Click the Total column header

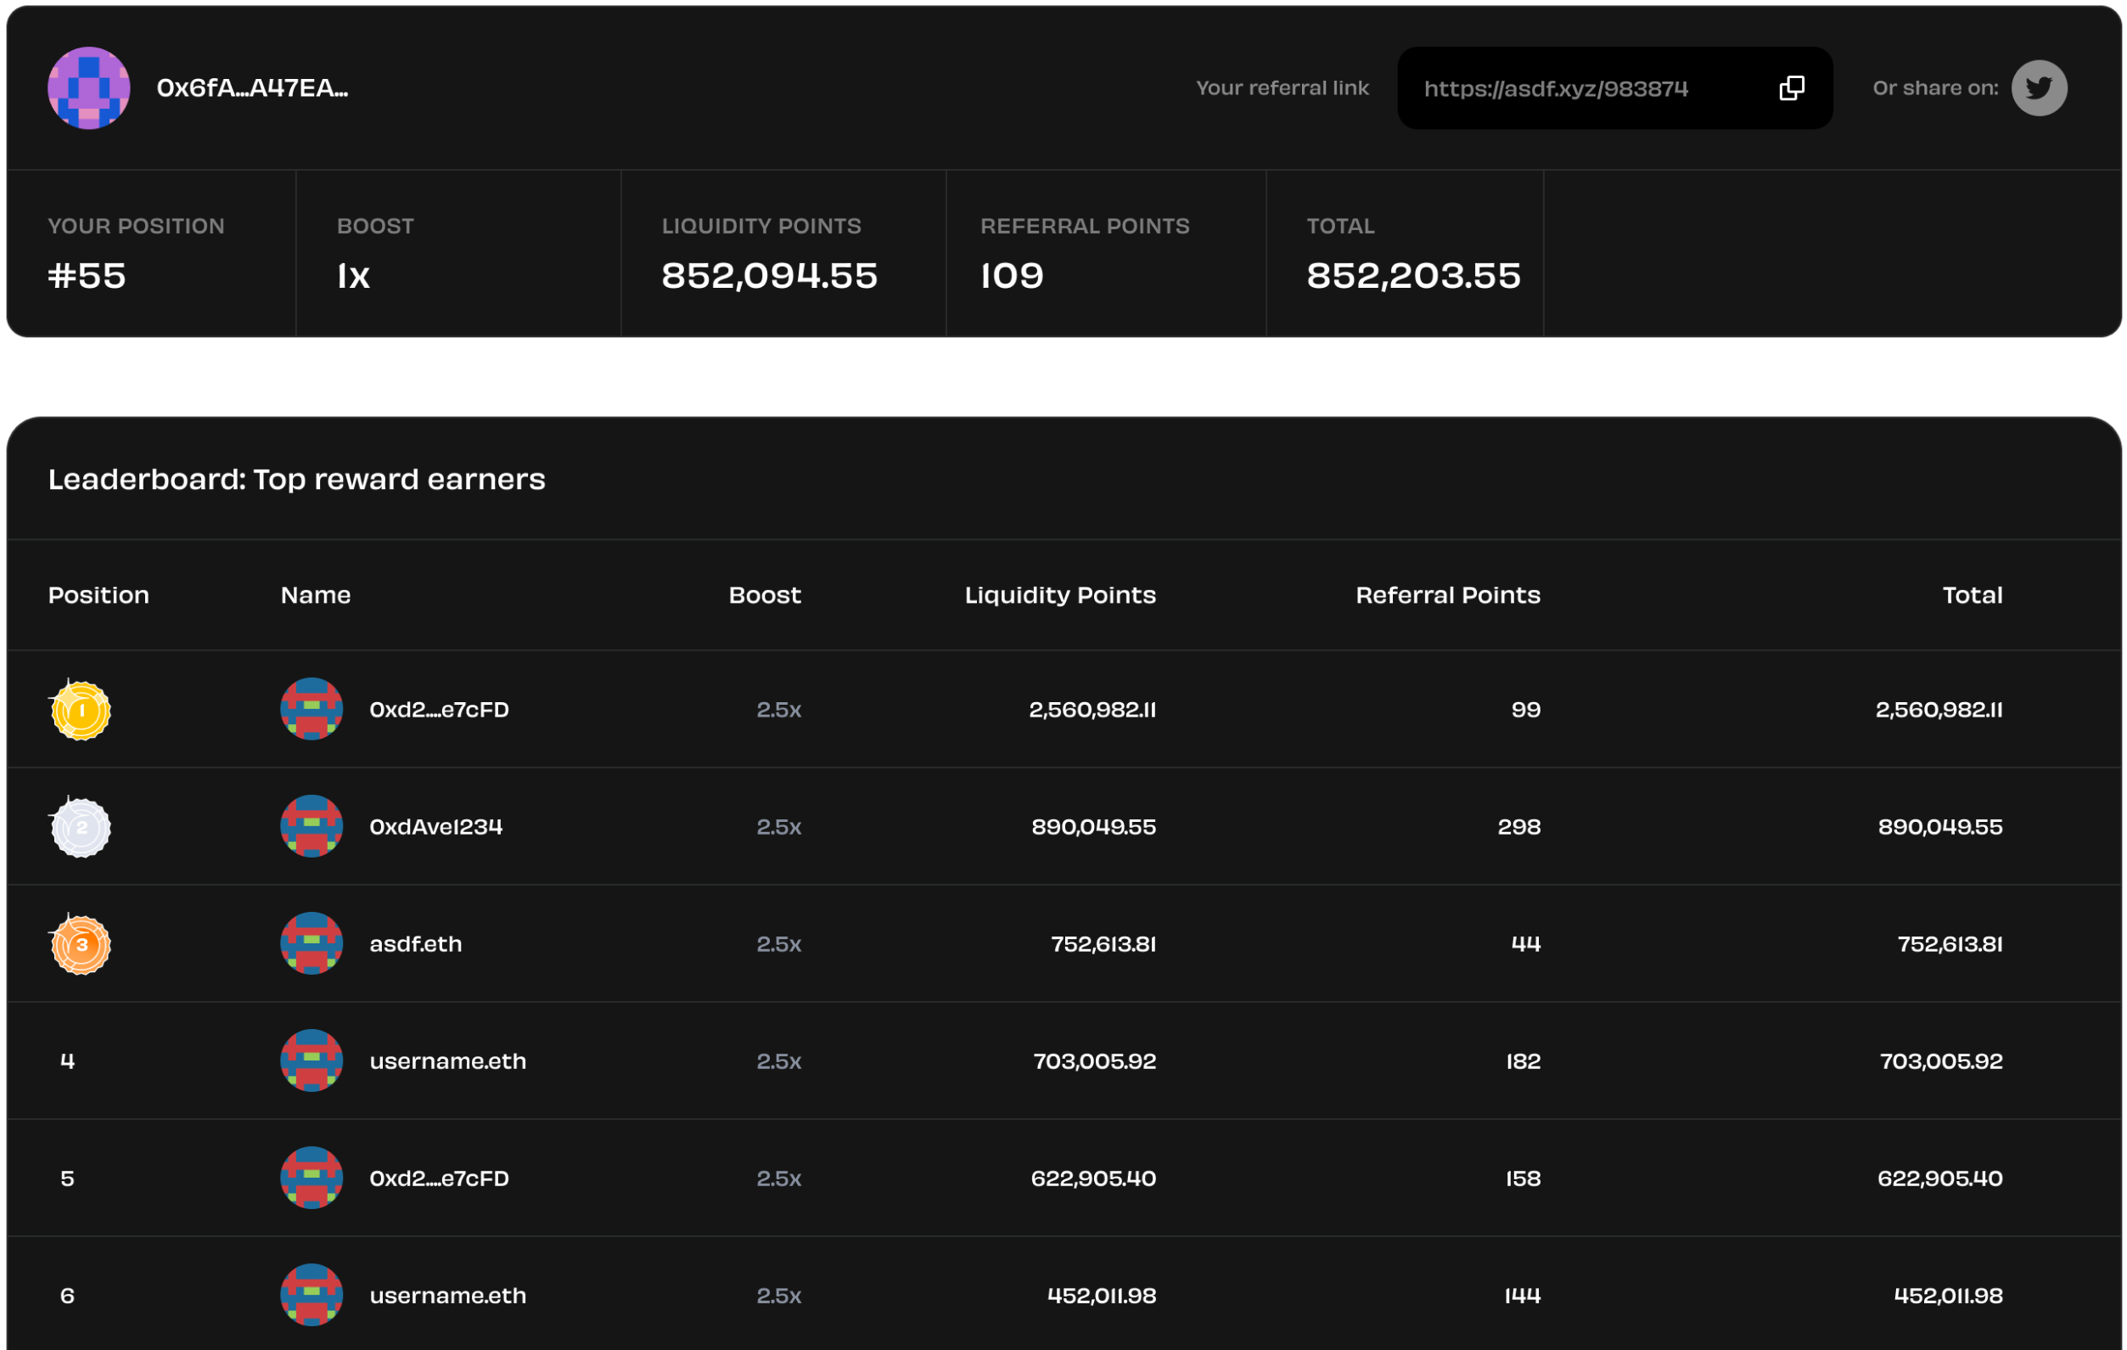(1972, 594)
